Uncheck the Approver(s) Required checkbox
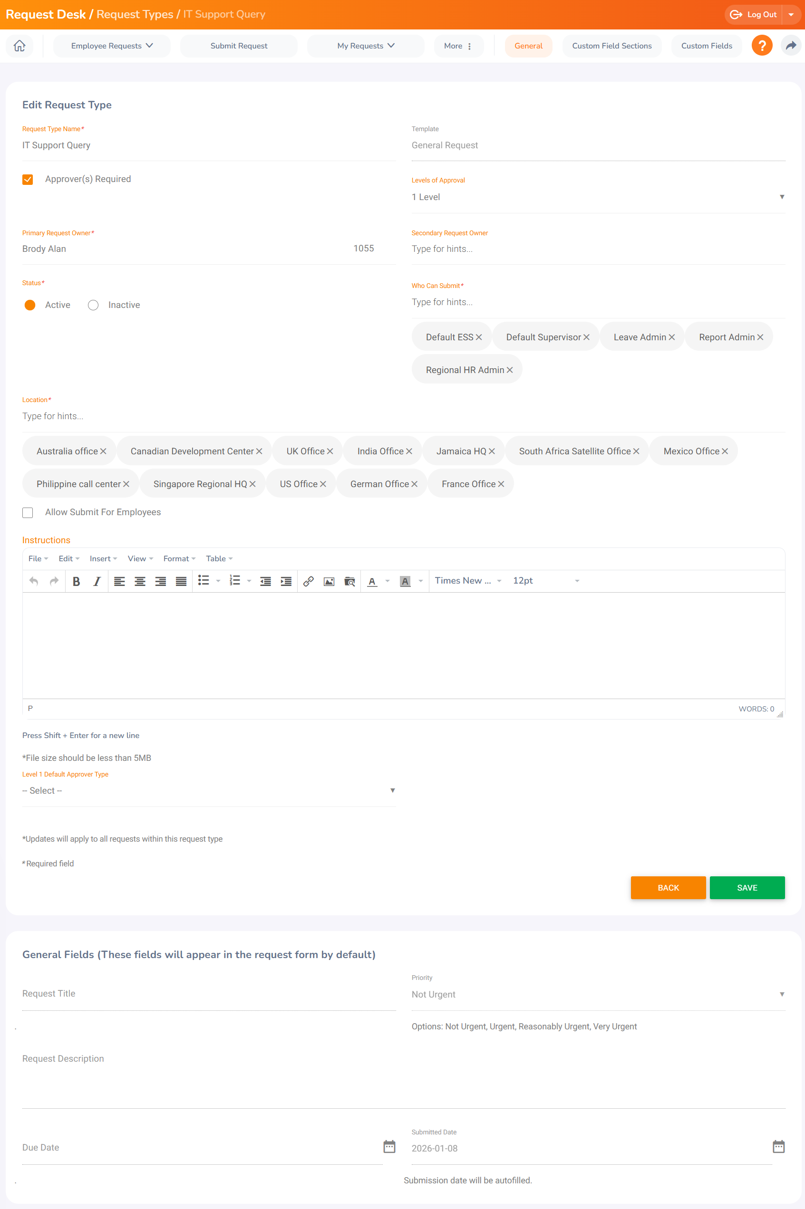This screenshot has width=805, height=1209. (x=28, y=179)
